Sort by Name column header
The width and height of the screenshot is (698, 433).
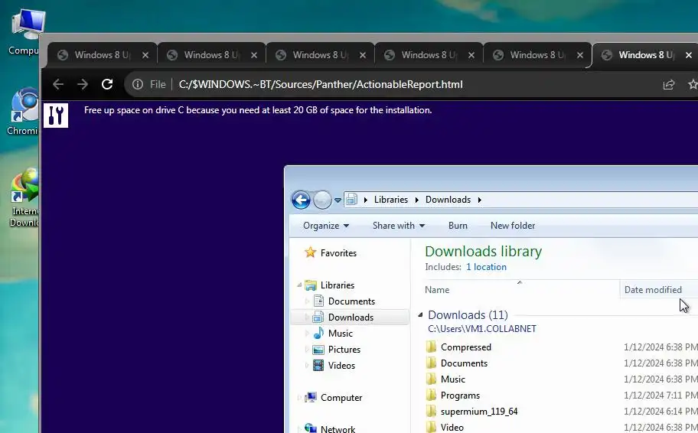pos(521,290)
